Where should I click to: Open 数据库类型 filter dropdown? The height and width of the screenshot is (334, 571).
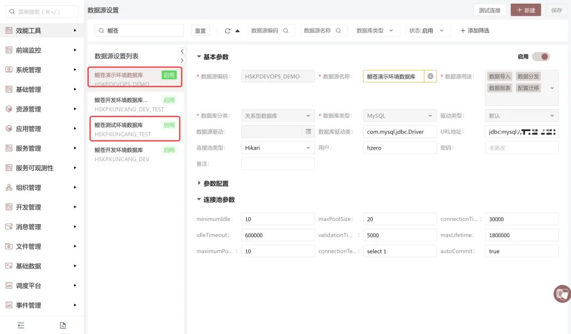pyautogui.click(x=376, y=31)
